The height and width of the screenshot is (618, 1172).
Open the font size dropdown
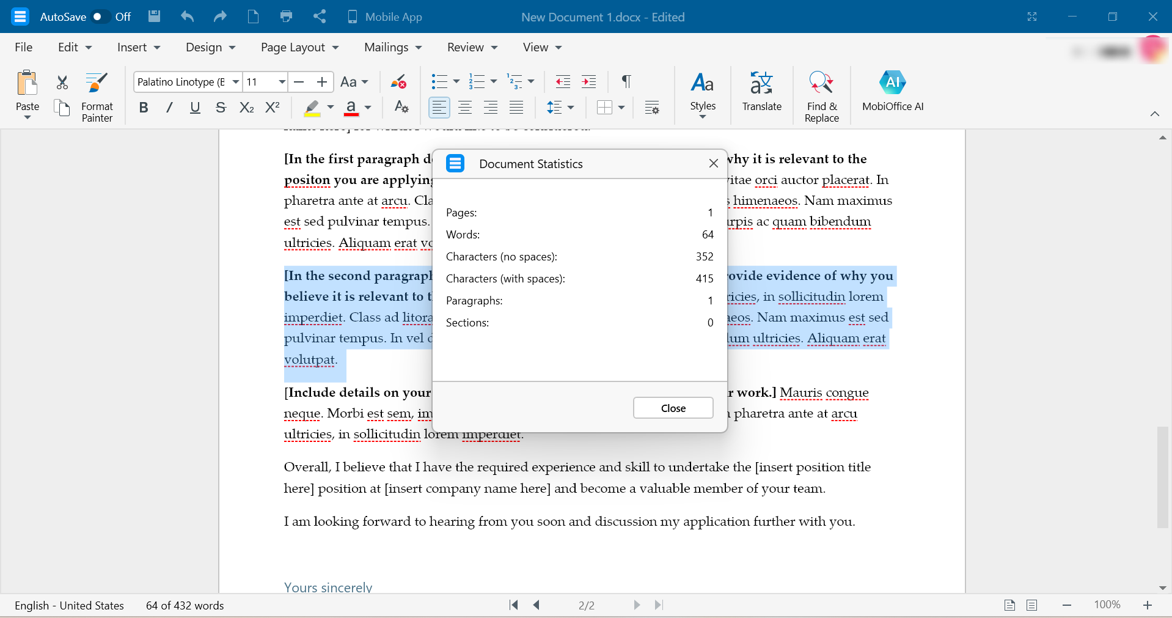pyautogui.click(x=282, y=82)
